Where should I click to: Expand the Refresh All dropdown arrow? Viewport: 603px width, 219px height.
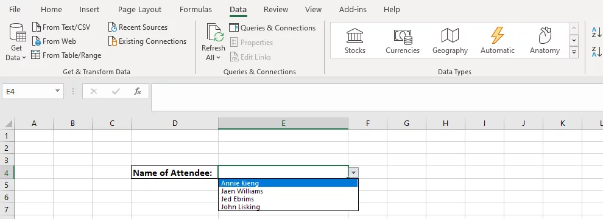(218, 58)
